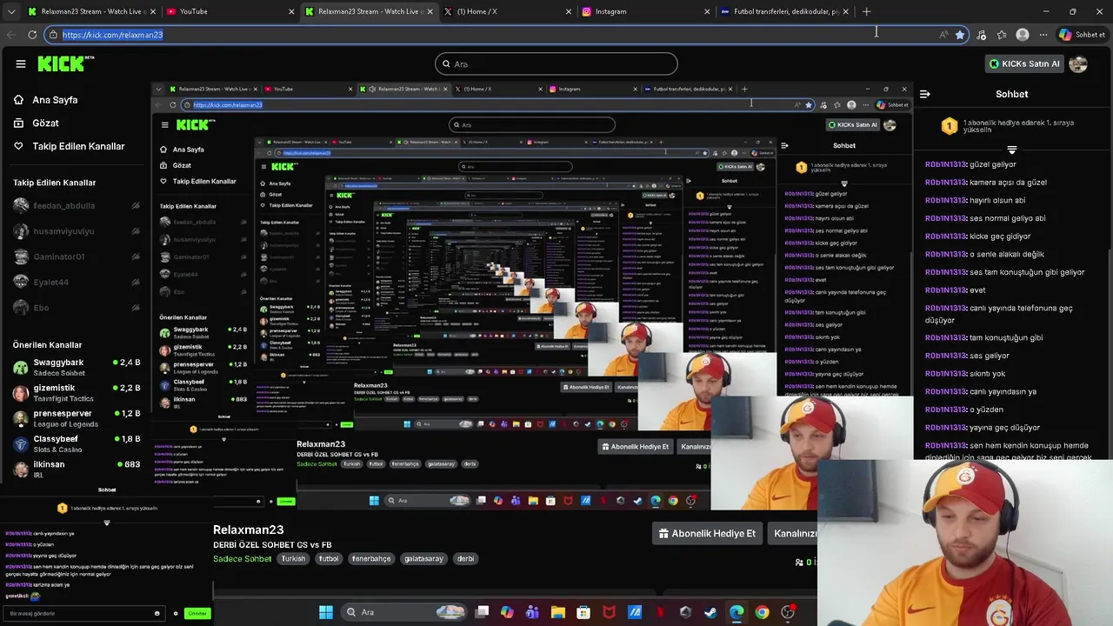The image size is (1113, 626).
Task: Click the Edge back arrow button
Action: (10, 35)
